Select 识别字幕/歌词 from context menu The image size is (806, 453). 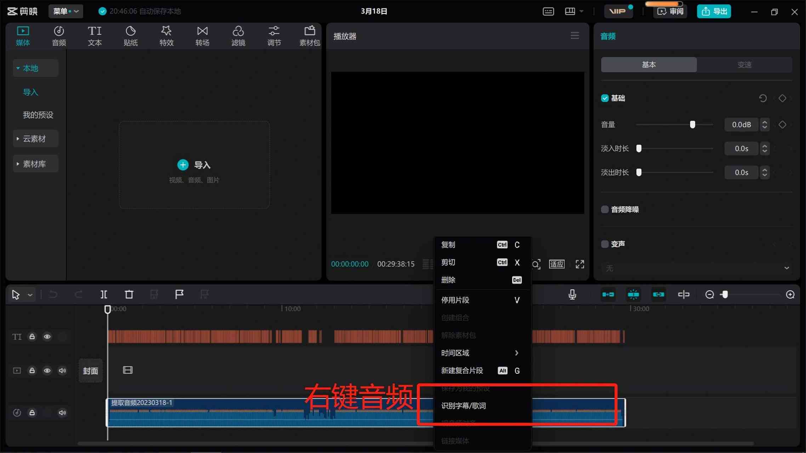click(463, 406)
